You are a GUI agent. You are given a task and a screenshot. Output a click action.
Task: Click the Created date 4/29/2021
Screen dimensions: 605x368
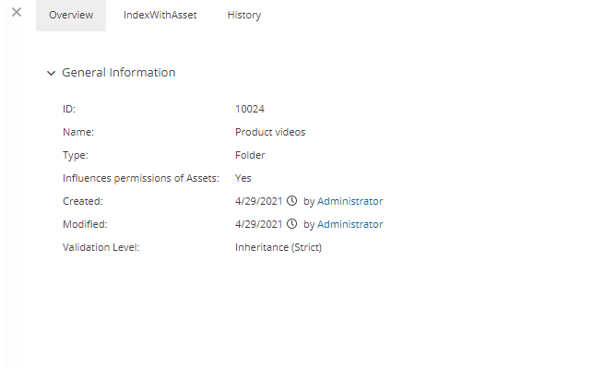(x=259, y=201)
